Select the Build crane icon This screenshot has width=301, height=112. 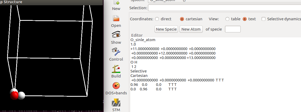[116, 69]
